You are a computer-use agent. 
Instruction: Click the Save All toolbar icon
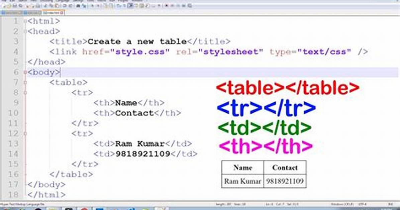(x=20, y=6)
